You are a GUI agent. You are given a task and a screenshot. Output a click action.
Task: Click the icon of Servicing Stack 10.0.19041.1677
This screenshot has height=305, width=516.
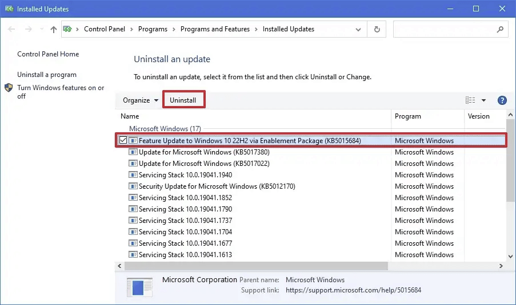pyautogui.click(x=133, y=243)
